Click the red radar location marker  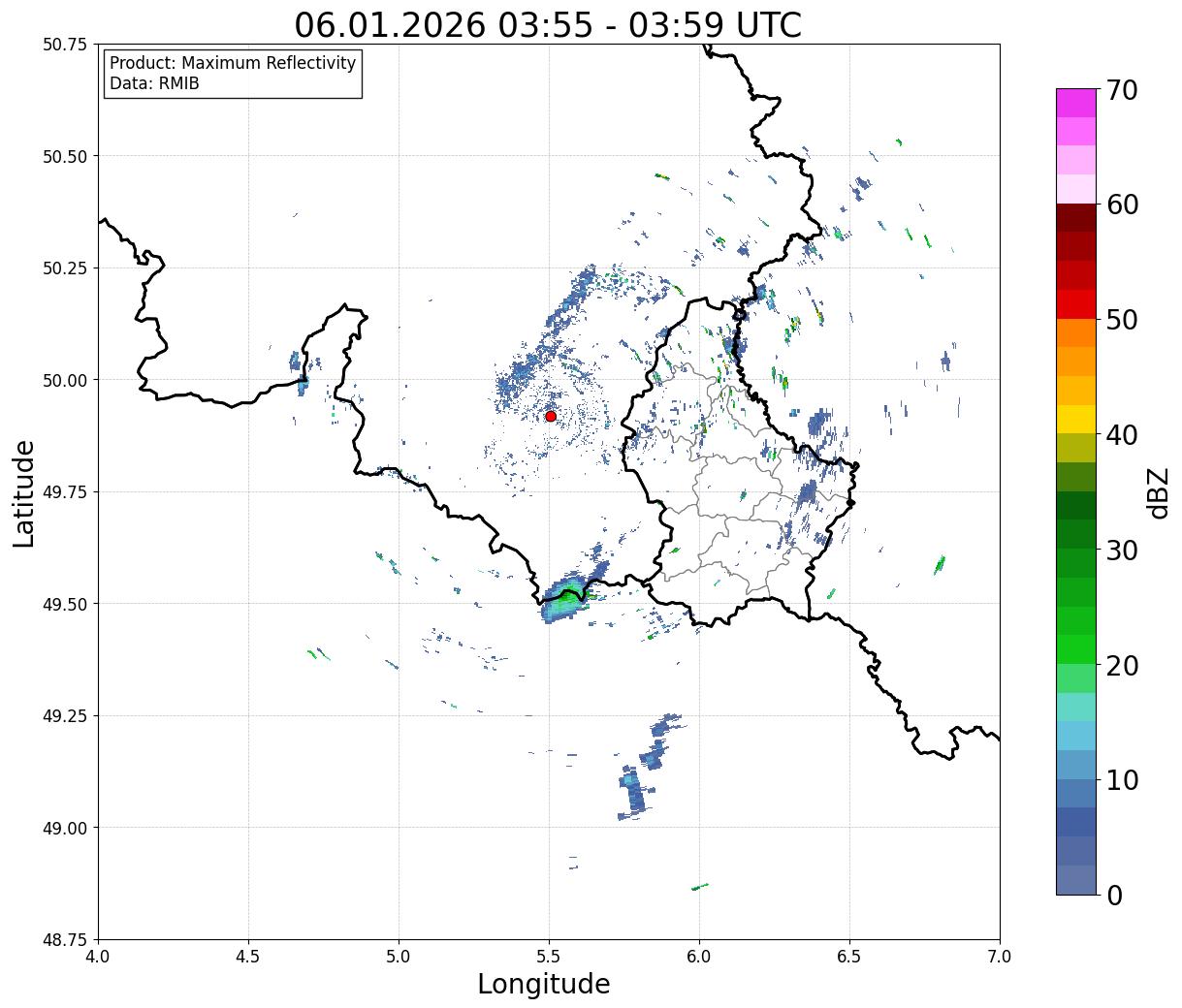coord(550,416)
